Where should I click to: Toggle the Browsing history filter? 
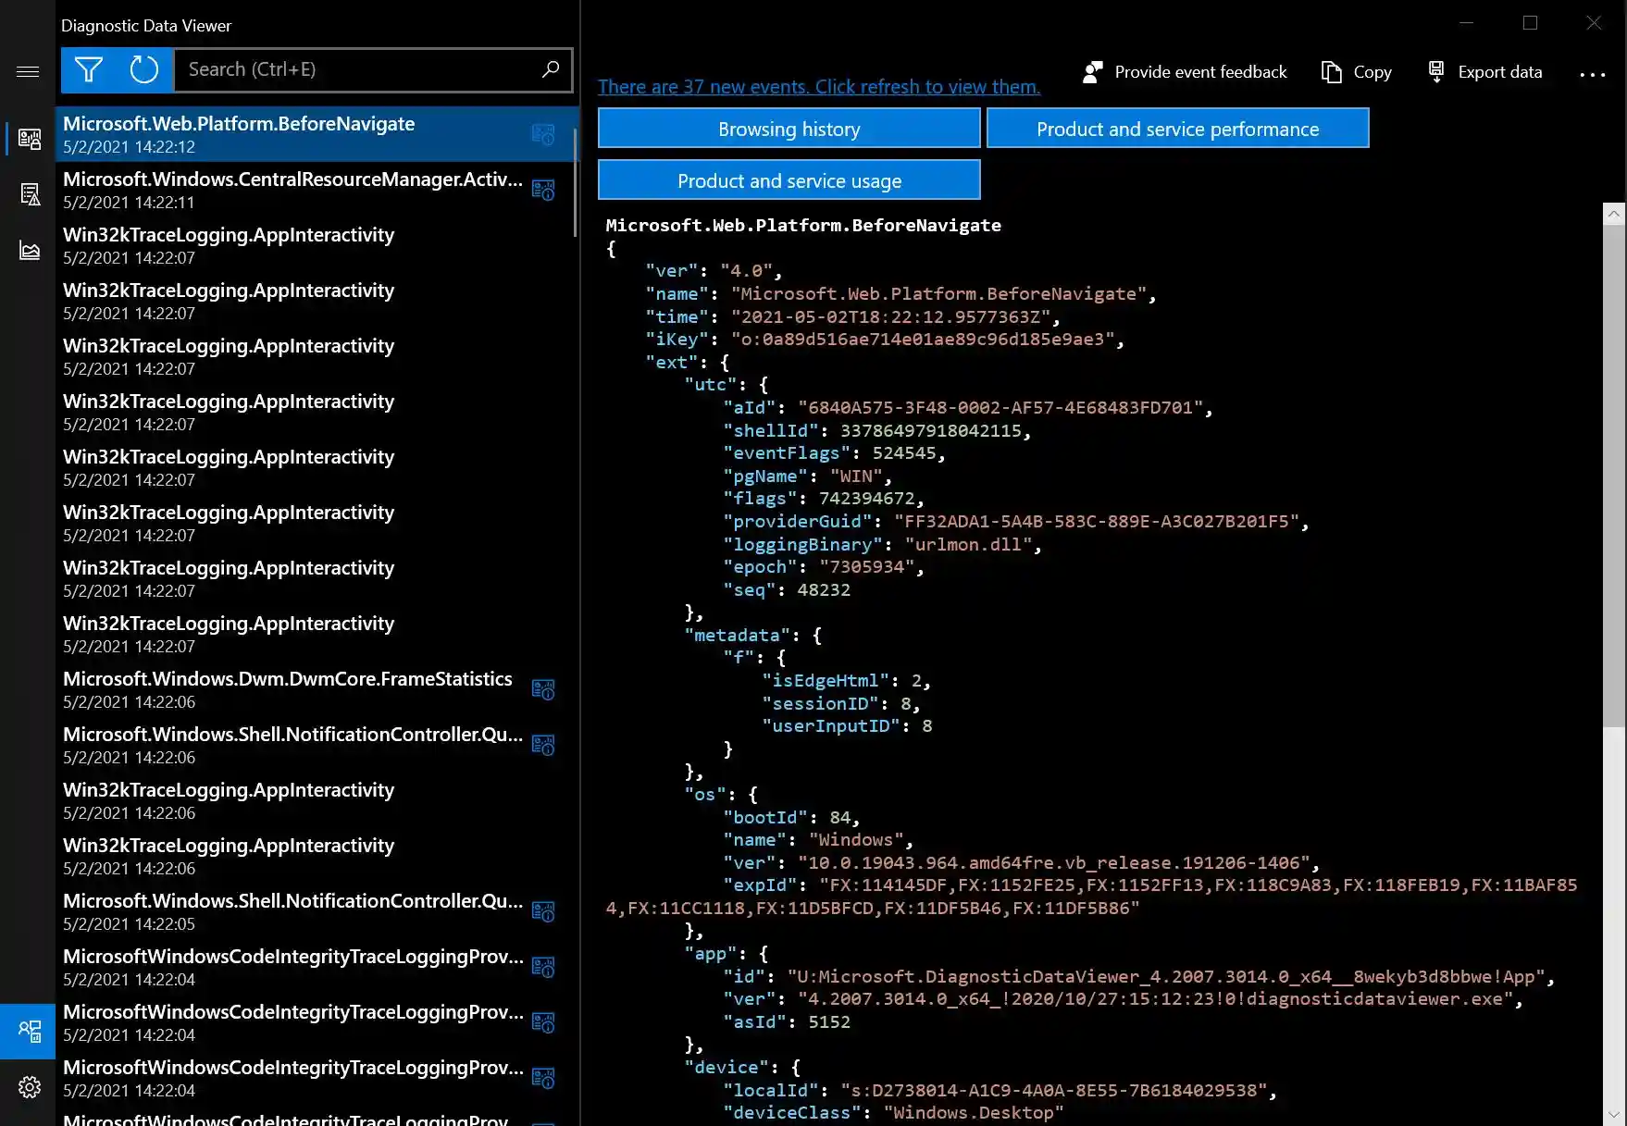click(789, 129)
